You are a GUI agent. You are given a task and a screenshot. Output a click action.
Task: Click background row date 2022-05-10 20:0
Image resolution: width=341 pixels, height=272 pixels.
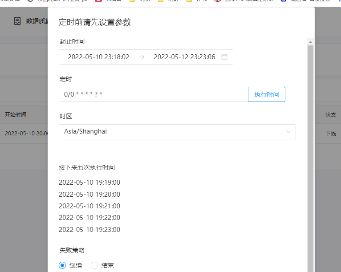(26, 133)
